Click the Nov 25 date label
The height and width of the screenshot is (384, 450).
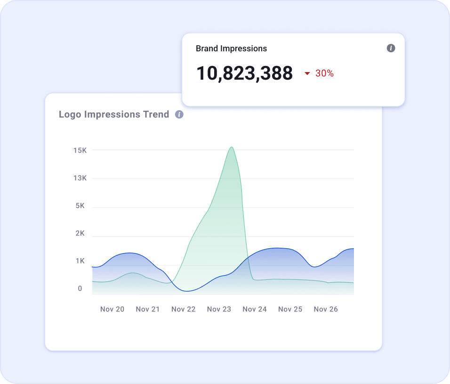coord(290,309)
